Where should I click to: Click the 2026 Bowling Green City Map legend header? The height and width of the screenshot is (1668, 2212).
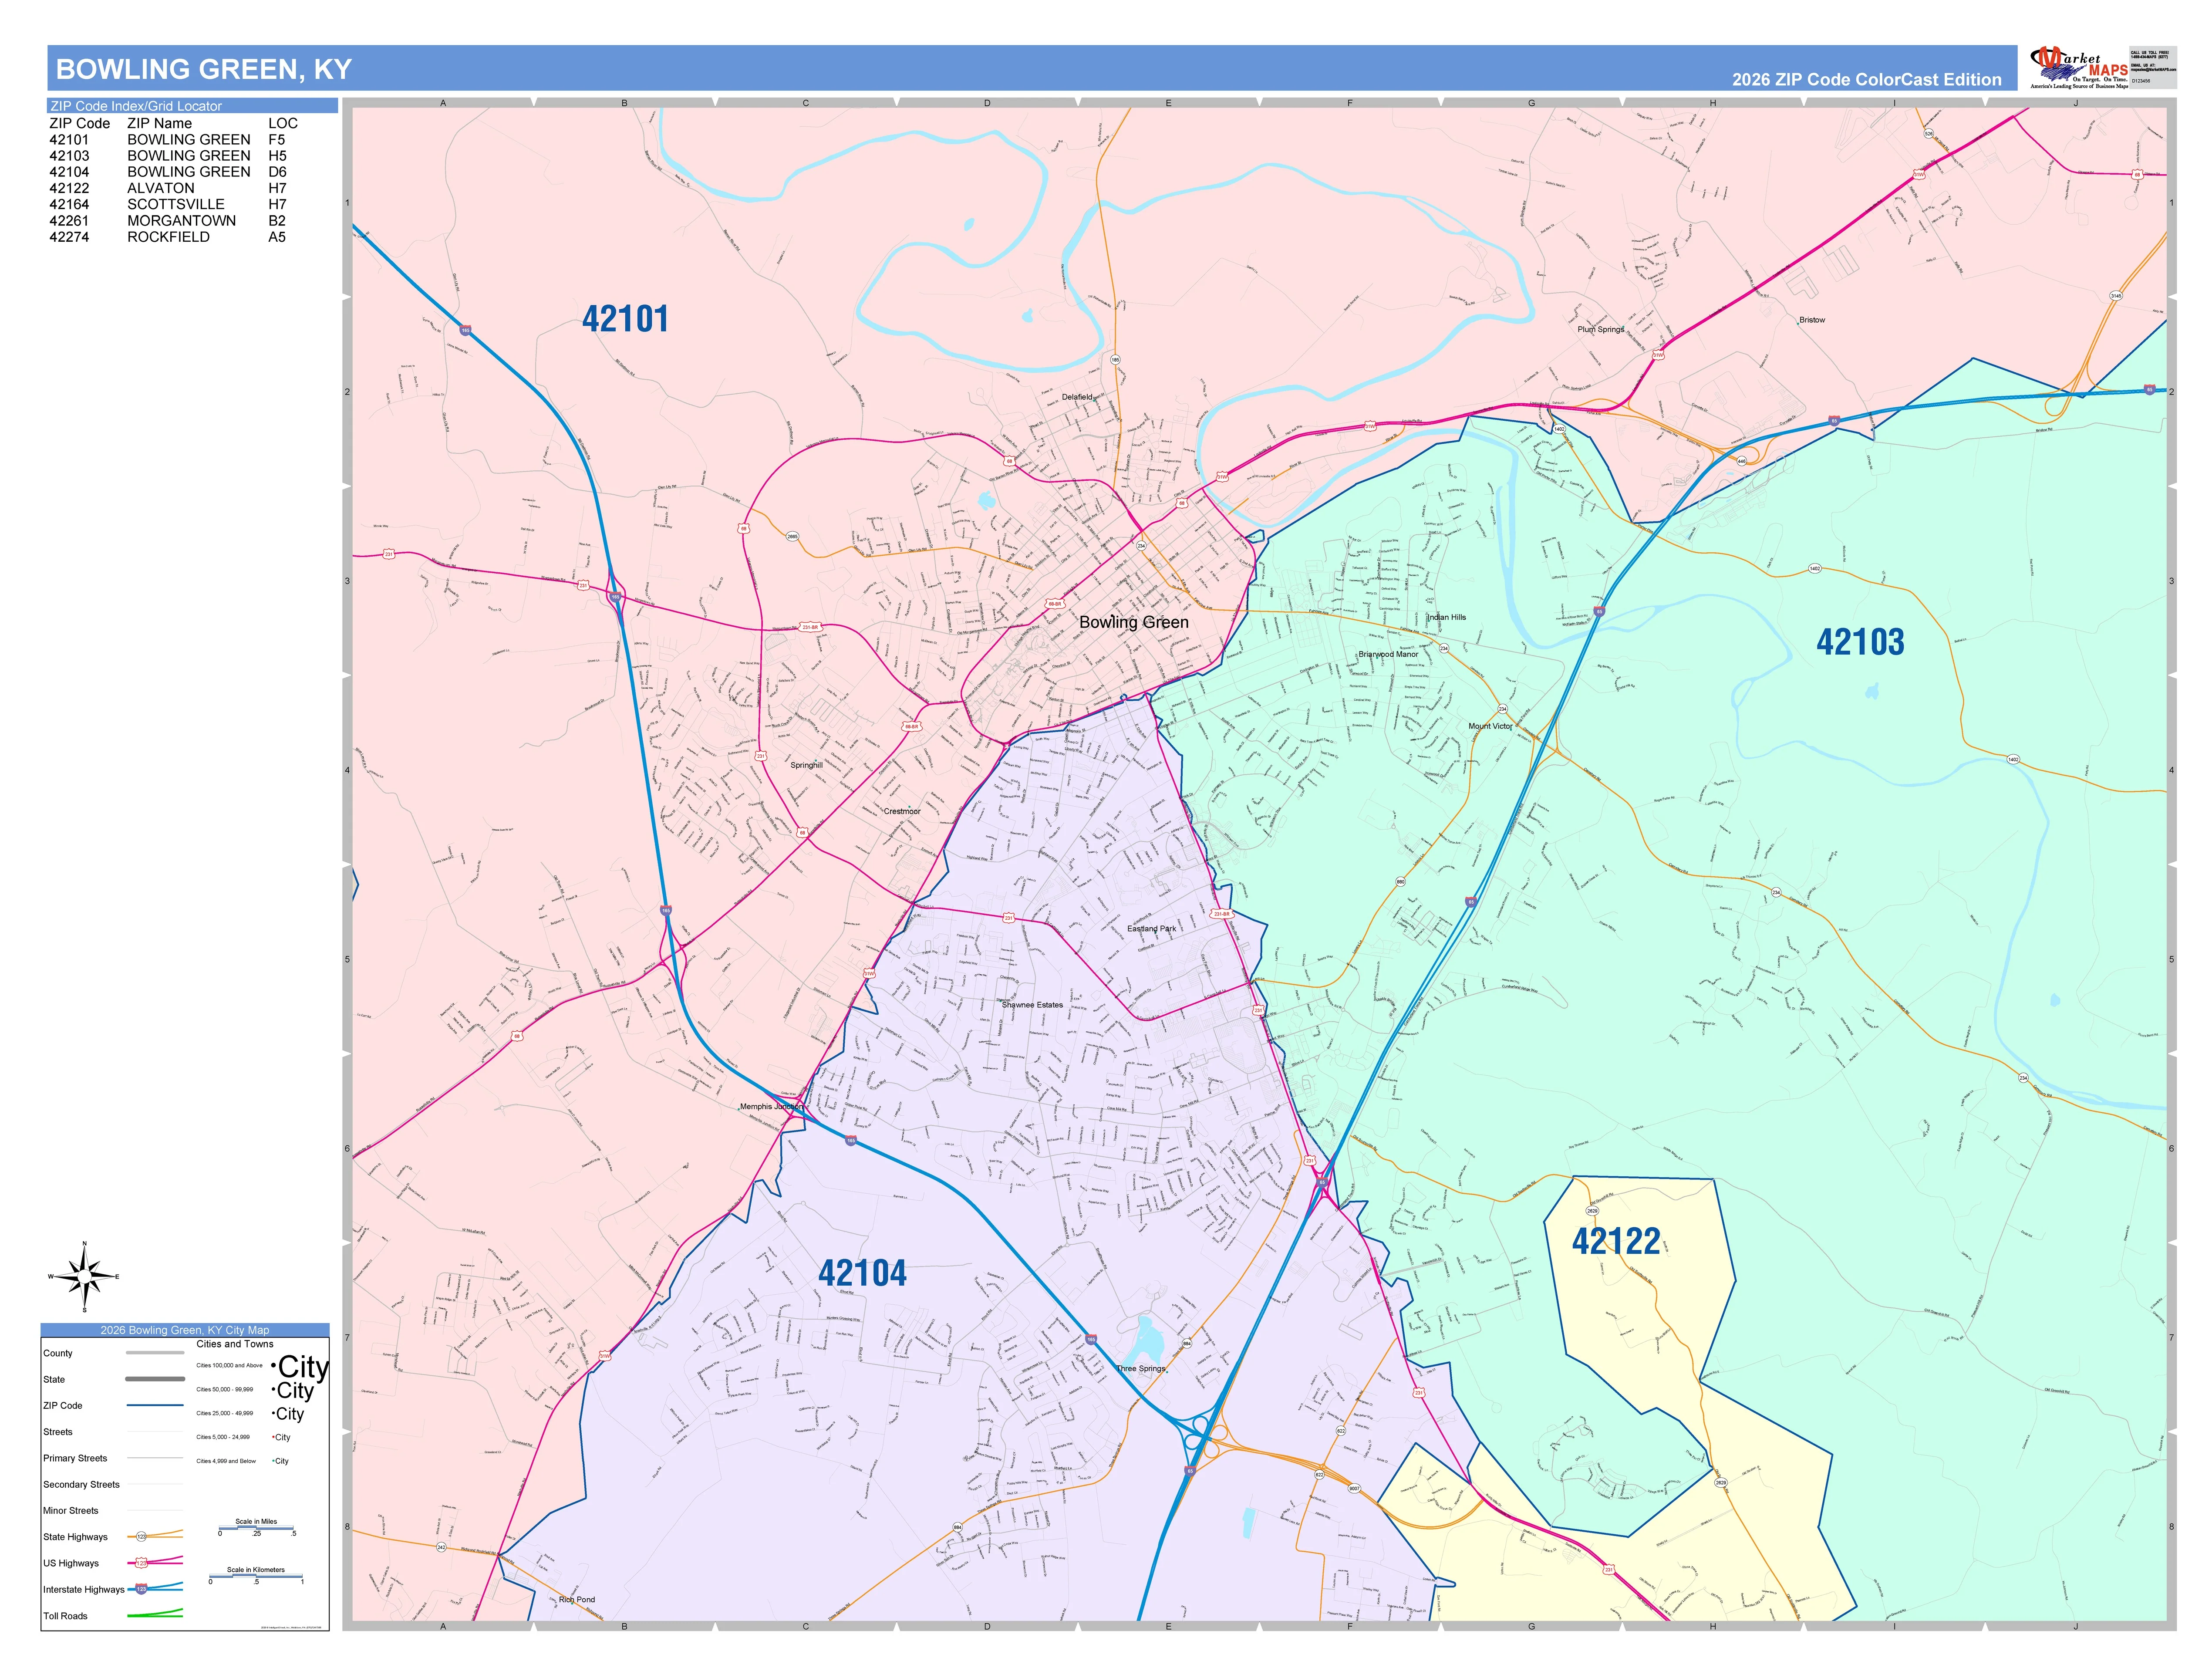pos(185,1330)
